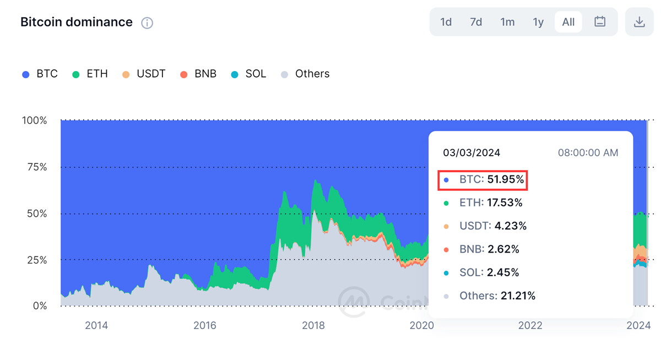Screen dimensions: 661x340
Task: Toggle the BTC series in the legend
Action: pos(40,74)
